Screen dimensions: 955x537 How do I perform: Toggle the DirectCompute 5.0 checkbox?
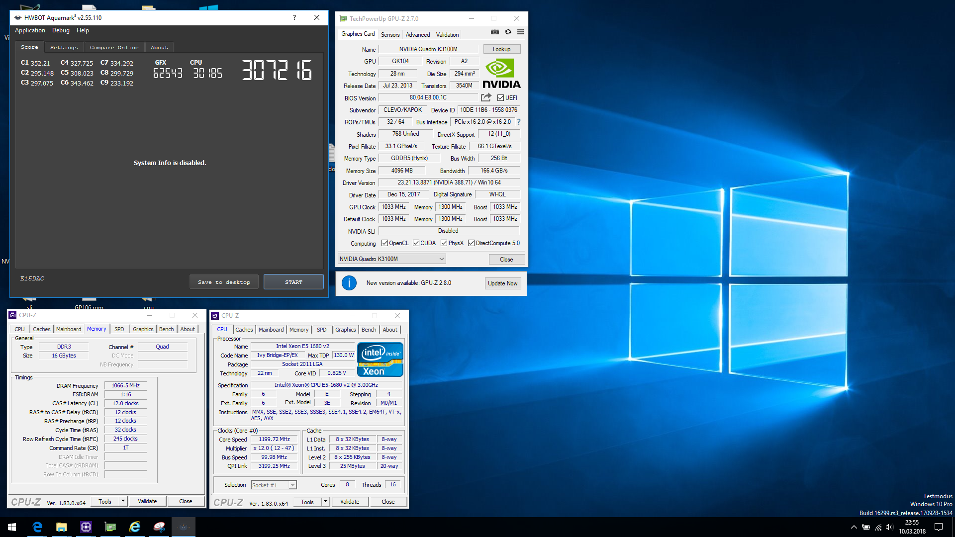(471, 243)
